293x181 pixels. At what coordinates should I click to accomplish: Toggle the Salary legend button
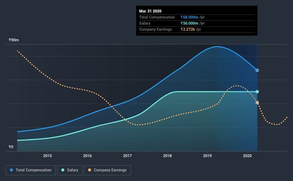[x=70, y=170]
